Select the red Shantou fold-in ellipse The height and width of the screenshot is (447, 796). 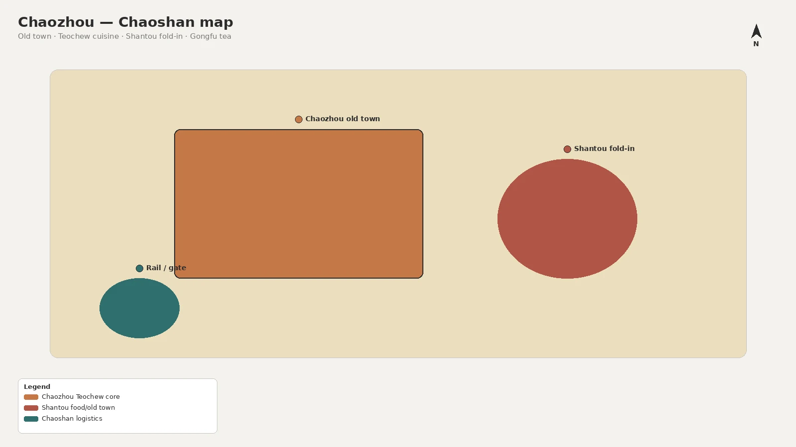click(x=567, y=219)
